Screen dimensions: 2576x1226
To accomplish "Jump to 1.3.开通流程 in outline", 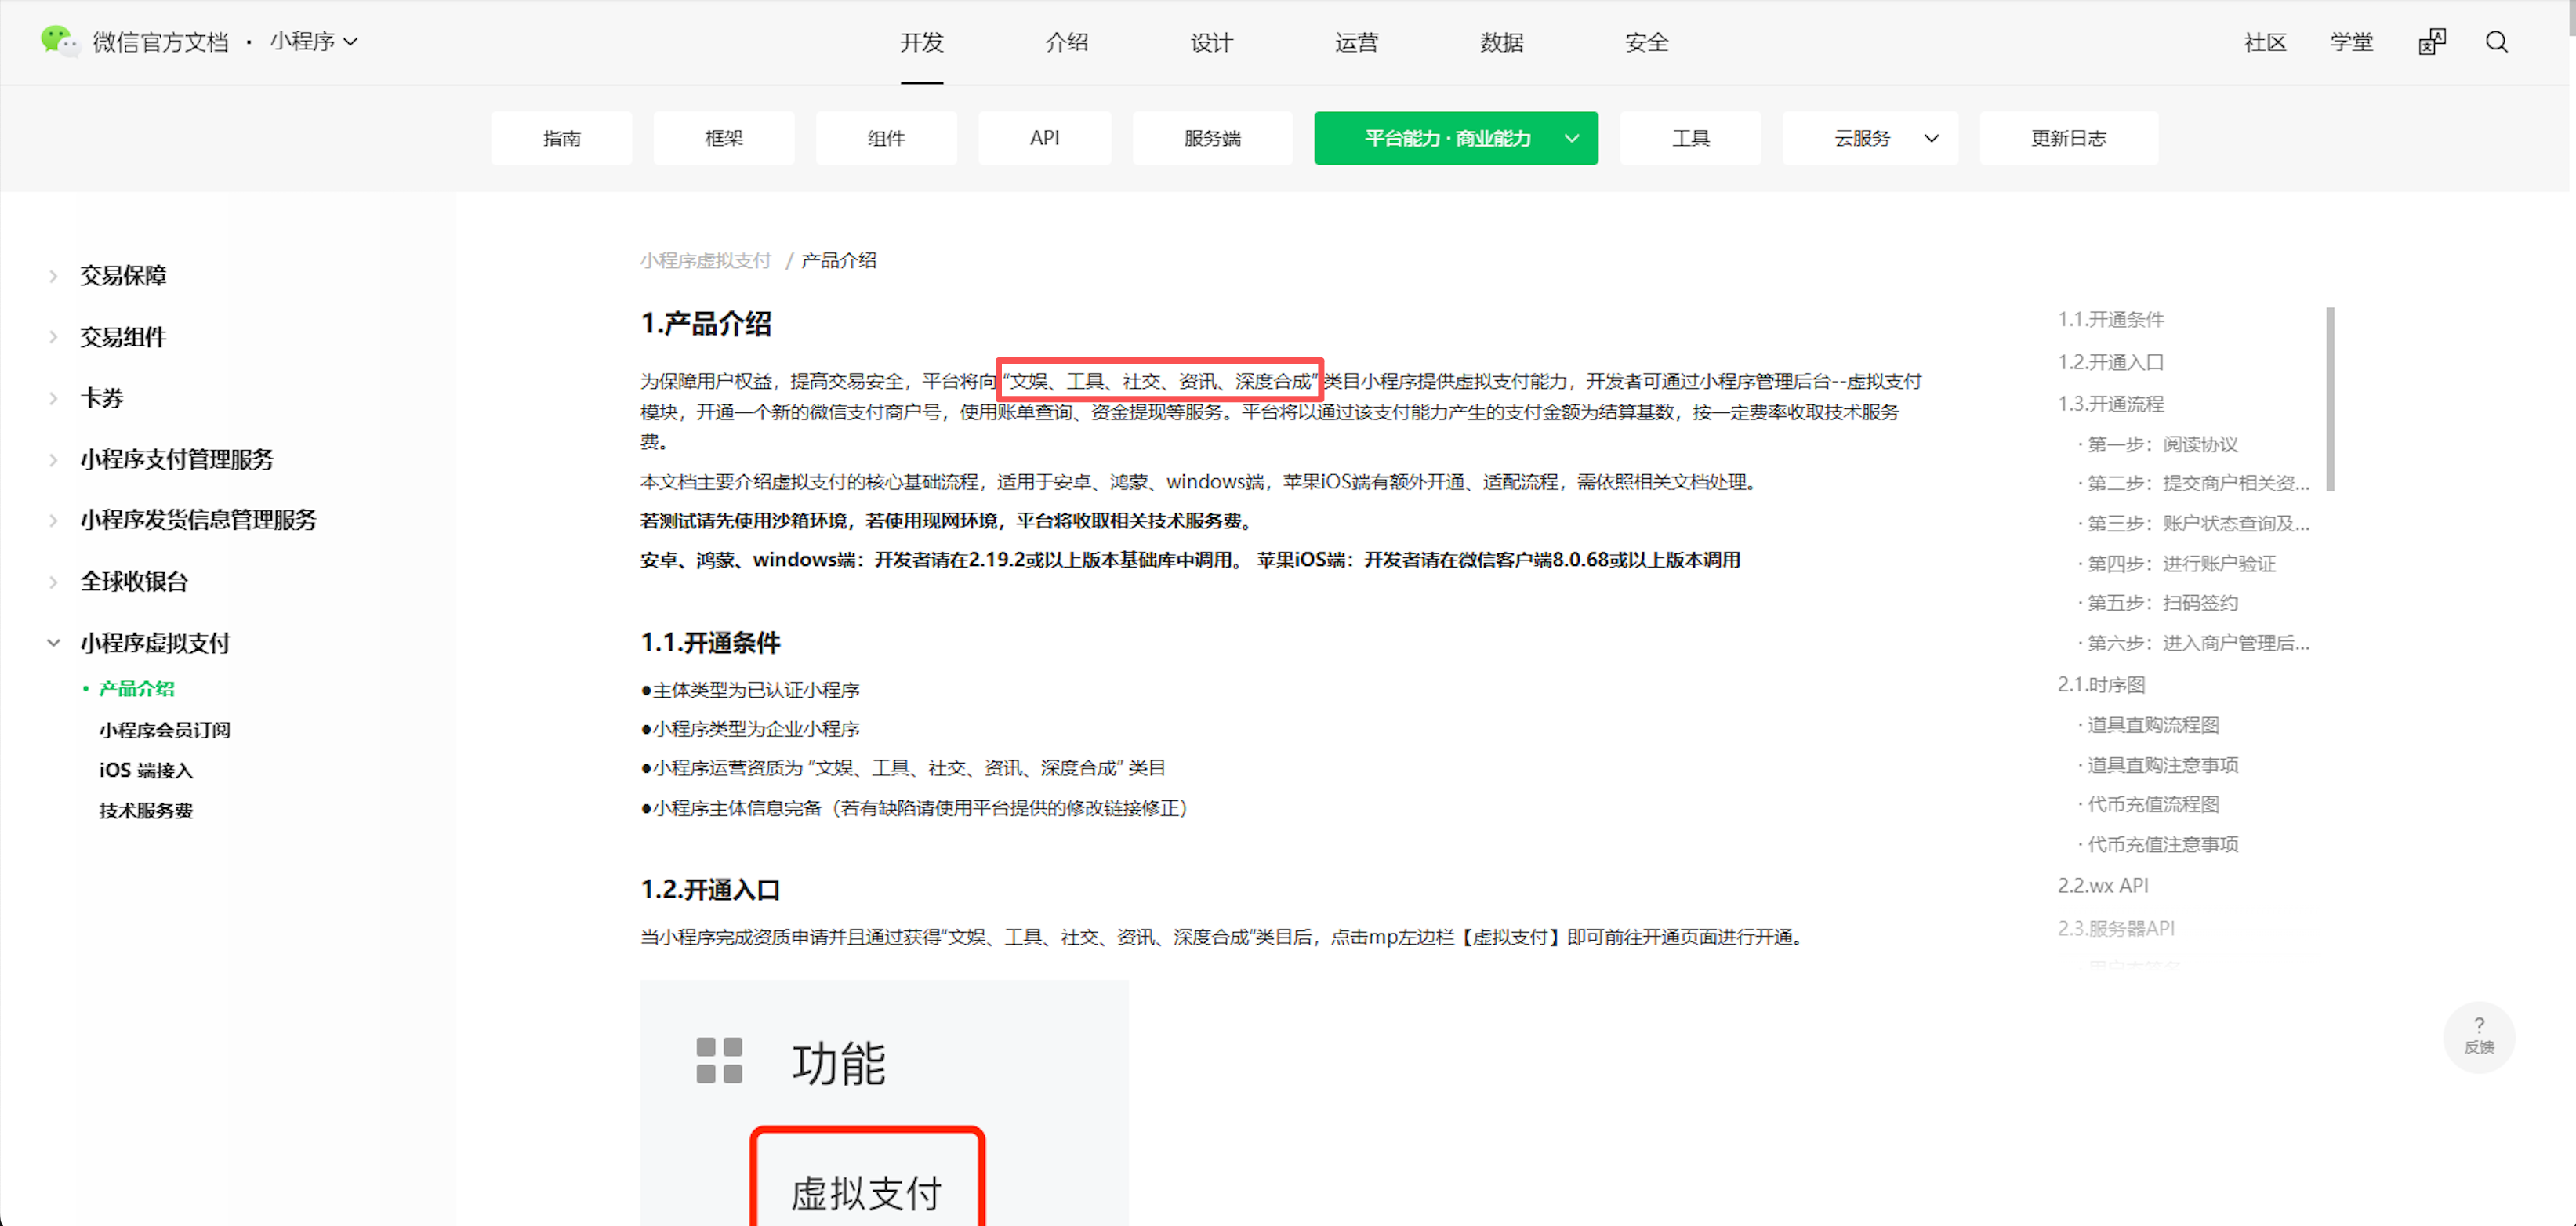I will click(x=2110, y=404).
